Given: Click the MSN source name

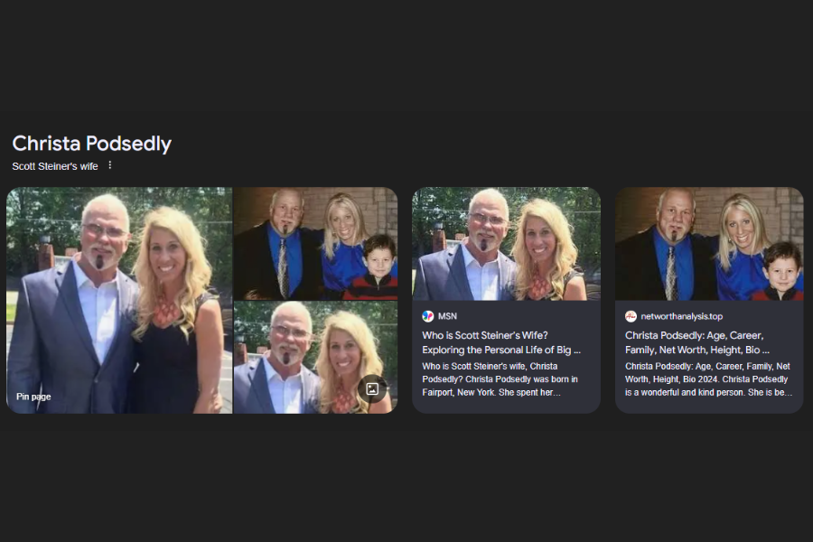Looking at the screenshot, I should point(447,316).
